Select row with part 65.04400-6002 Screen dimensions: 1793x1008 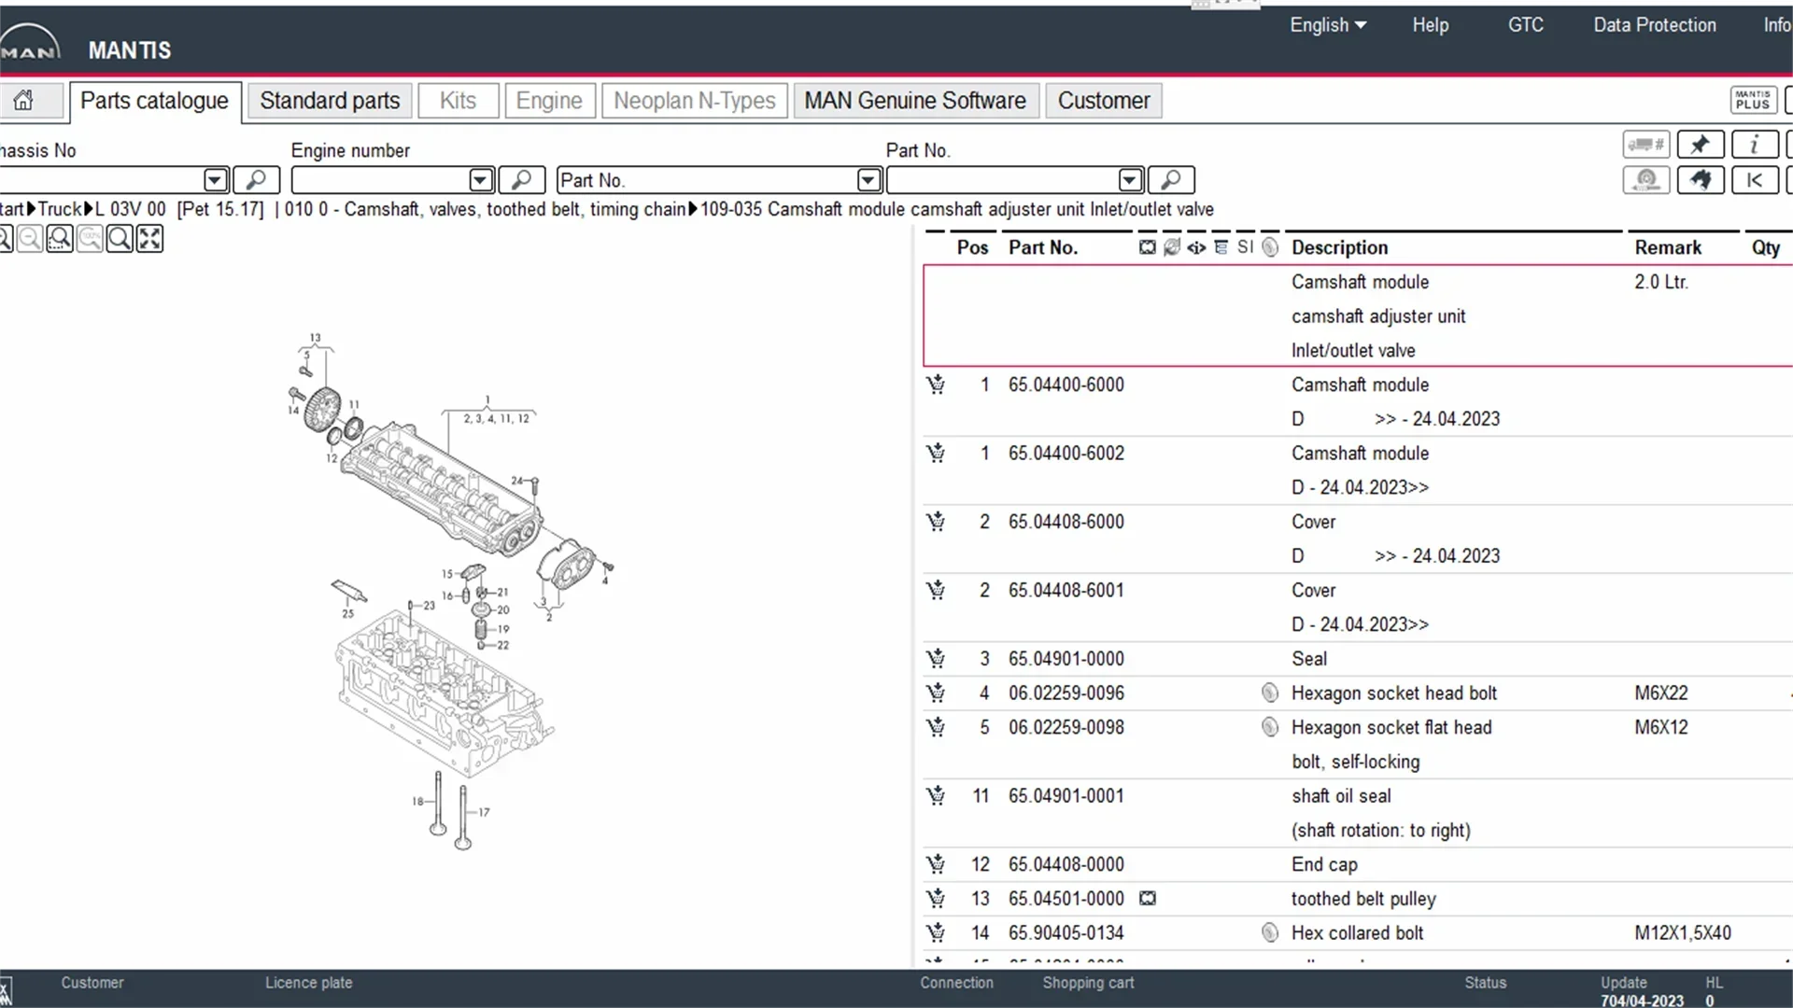click(1066, 454)
